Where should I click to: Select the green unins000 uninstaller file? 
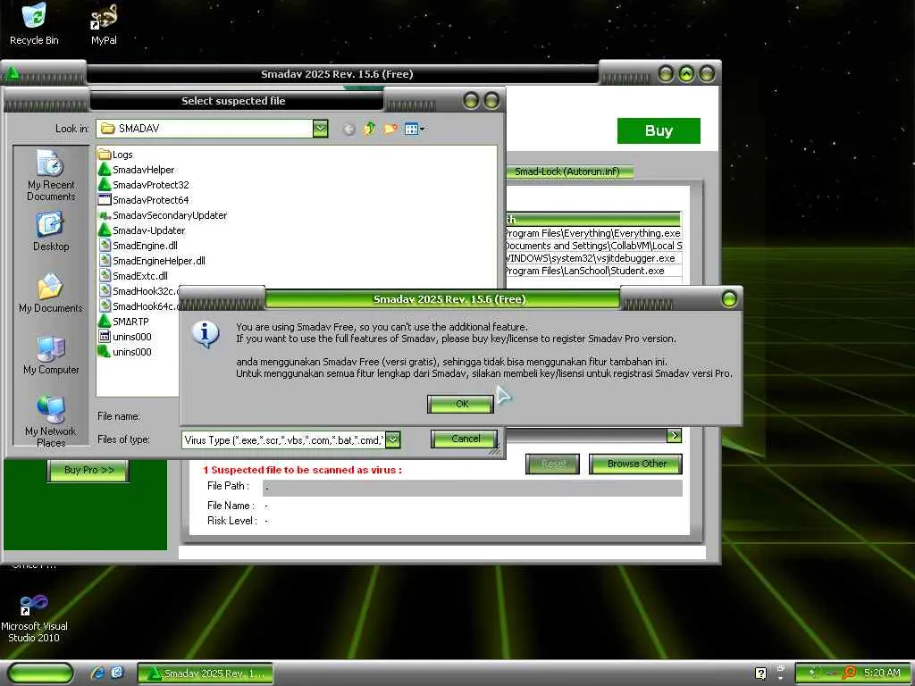pyautogui.click(x=125, y=352)
